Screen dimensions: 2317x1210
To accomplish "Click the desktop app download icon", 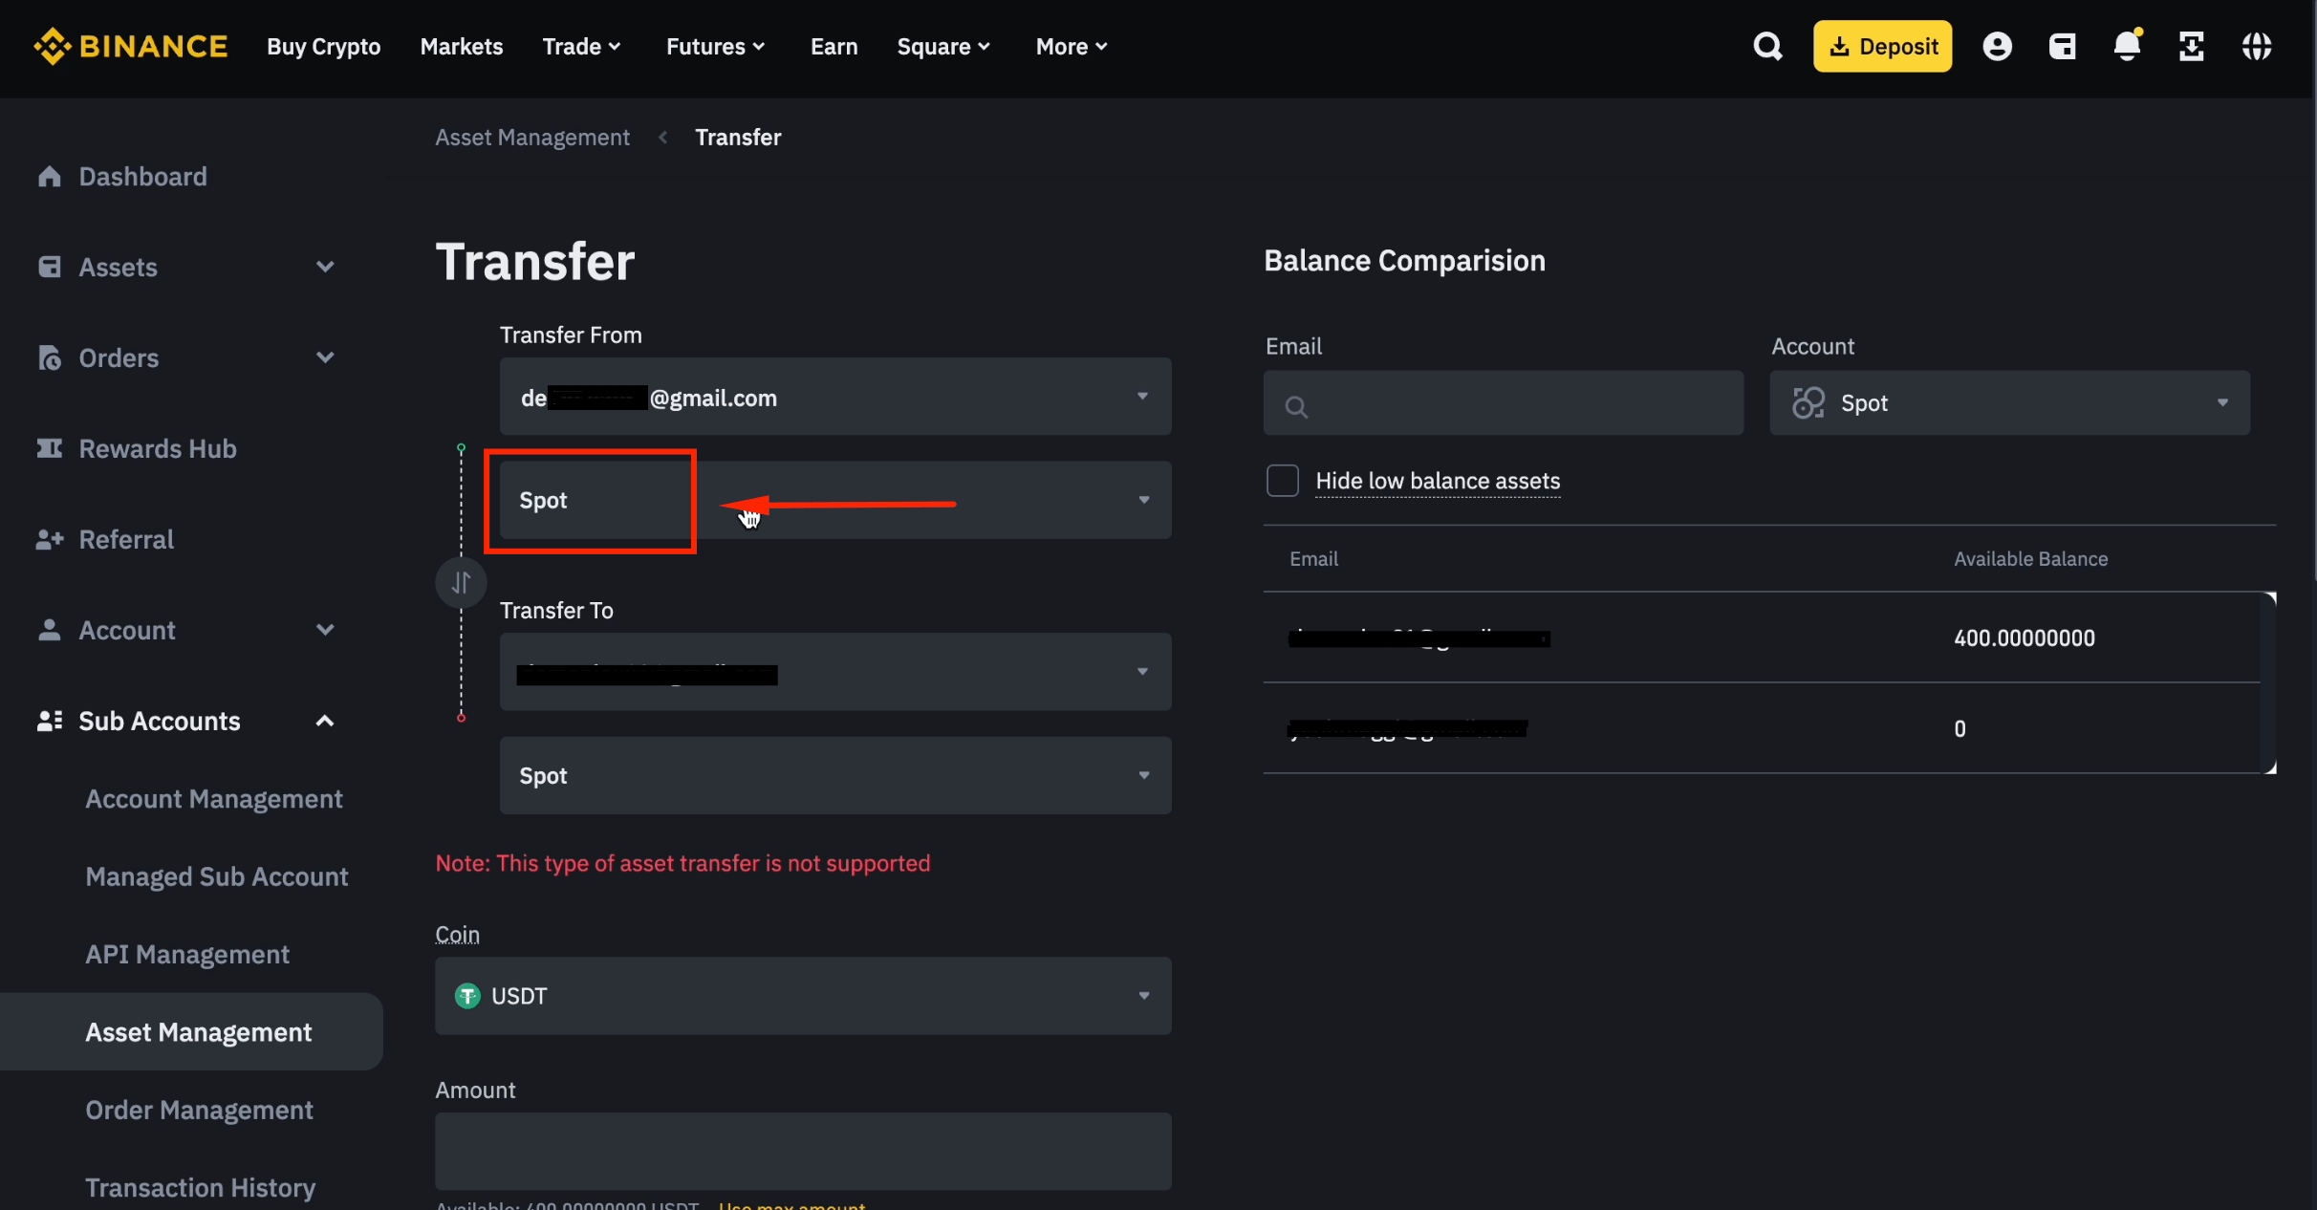I will tap(2192, 46).
